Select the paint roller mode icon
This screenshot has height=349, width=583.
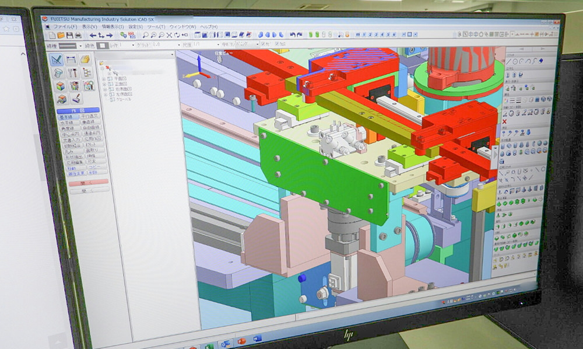pyautogui.click(x=76, y=99)
